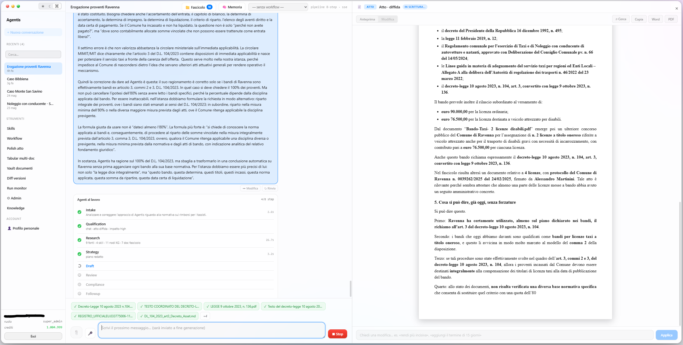Switch to light theme sun icon

[43, 6]
